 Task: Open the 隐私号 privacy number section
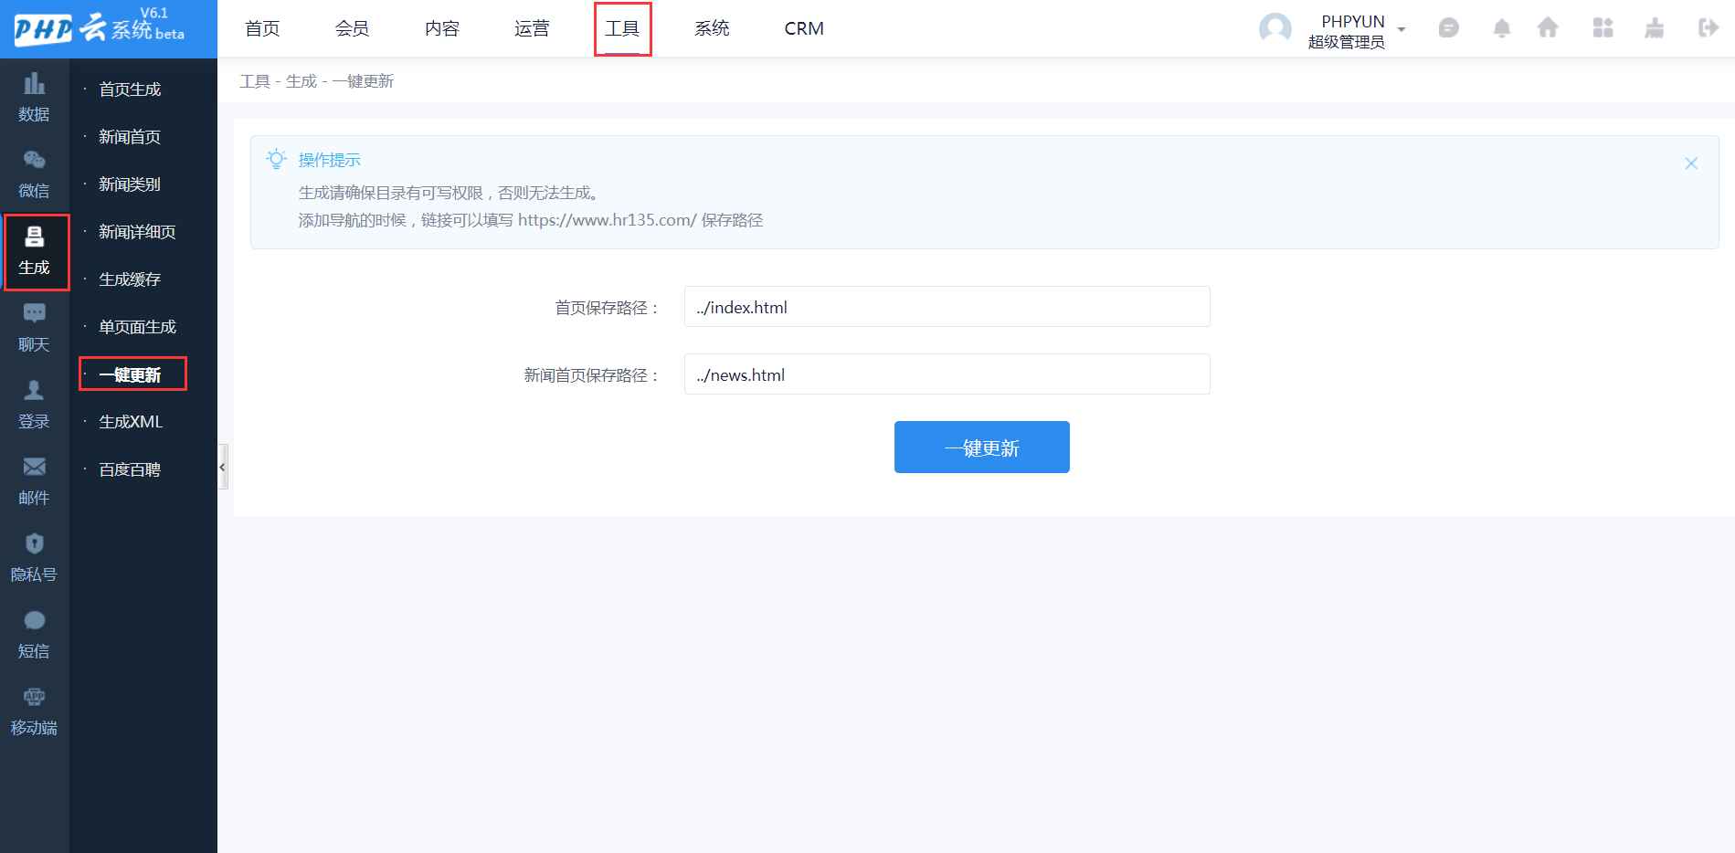[x=34, y=558]
